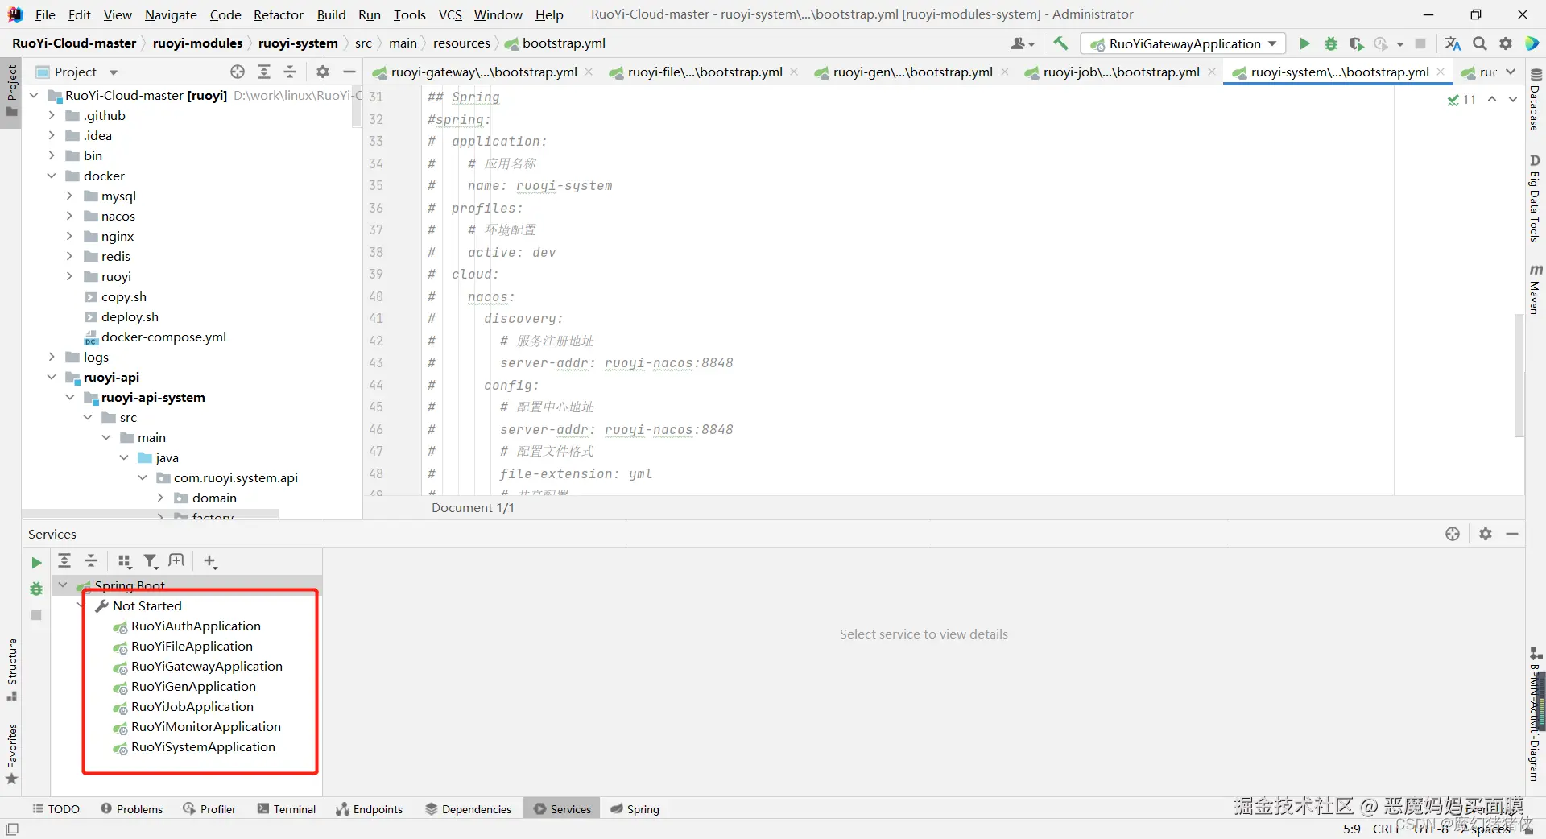The image size is (1546, 839).
Task: Select RuoYiGatewayApplication in Services tree
Action: [207, 666]
